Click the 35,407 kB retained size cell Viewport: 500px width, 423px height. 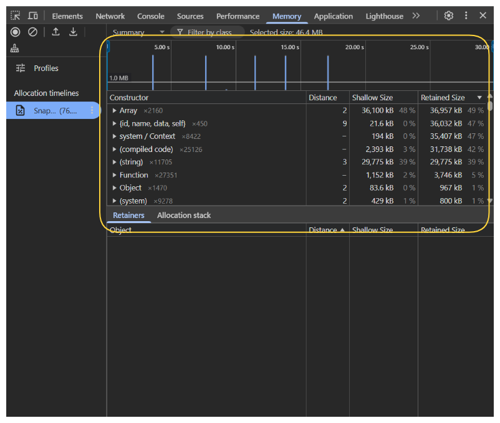pyautogui.click(x=446, y=136)
